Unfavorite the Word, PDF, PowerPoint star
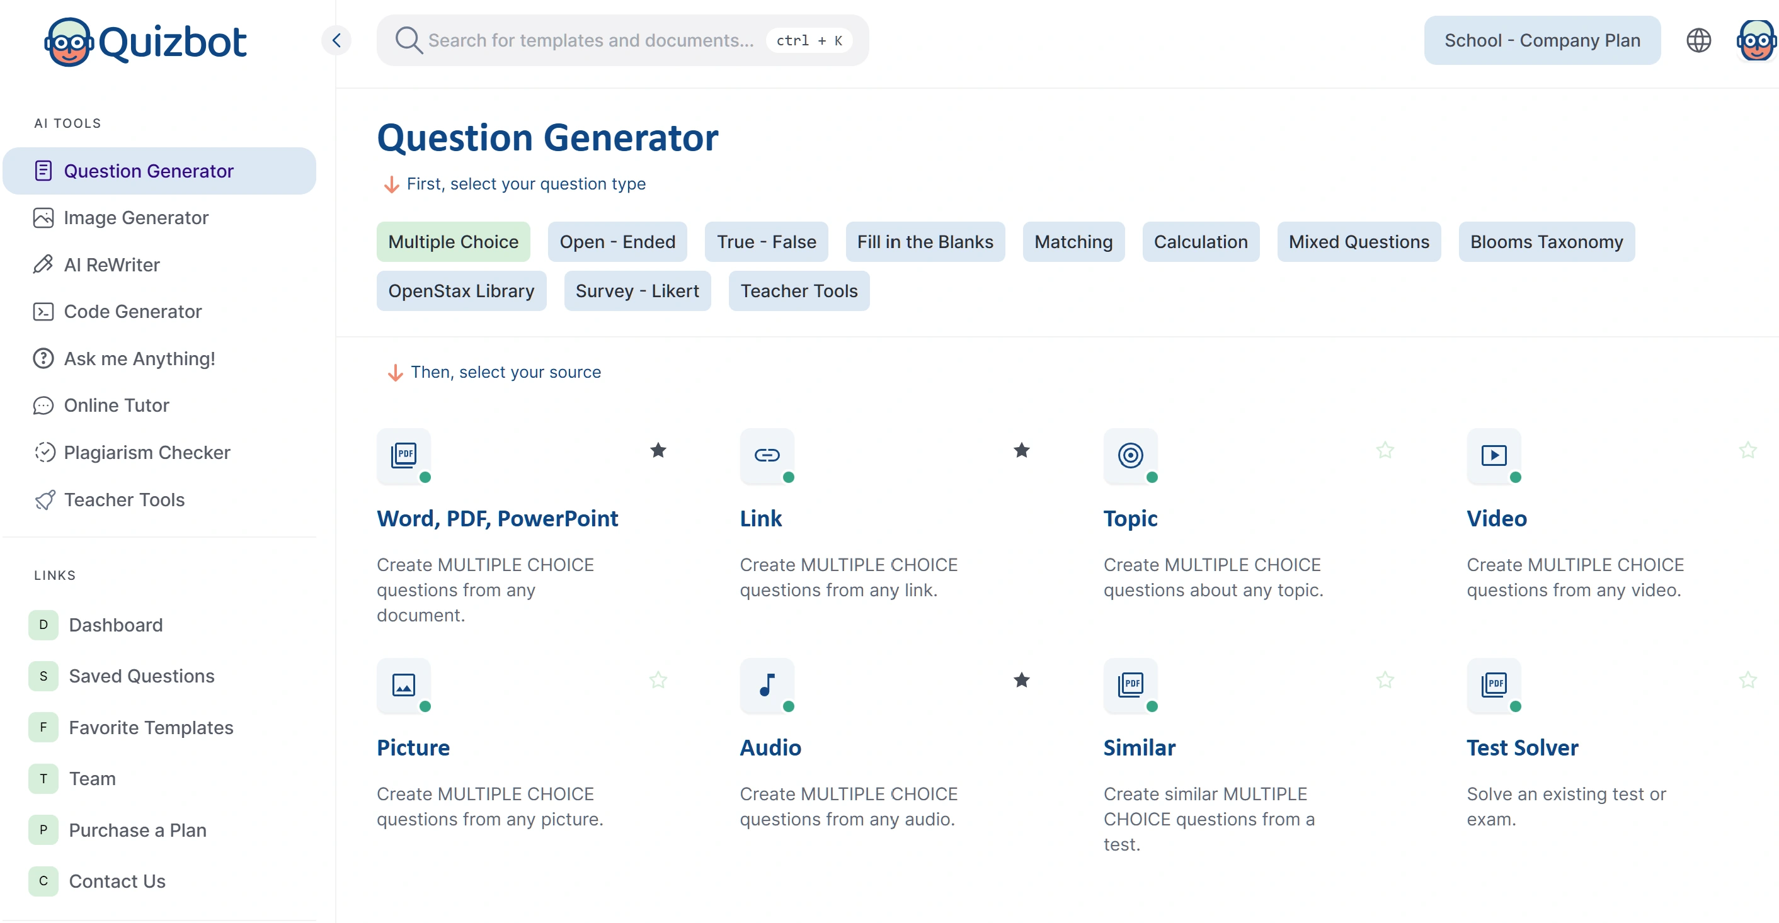 pos(658,451)
